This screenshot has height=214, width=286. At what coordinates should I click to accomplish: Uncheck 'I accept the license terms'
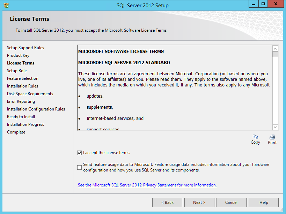click(x=79, y=153)
